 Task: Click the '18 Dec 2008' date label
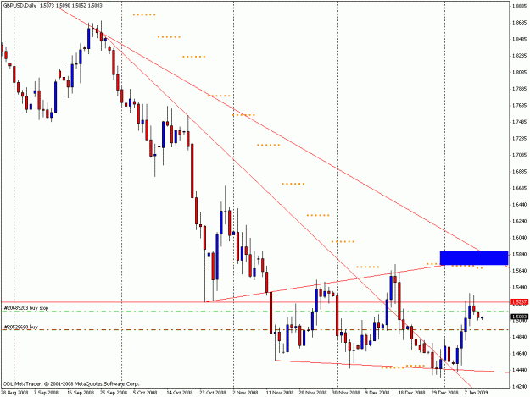point(411,393)
